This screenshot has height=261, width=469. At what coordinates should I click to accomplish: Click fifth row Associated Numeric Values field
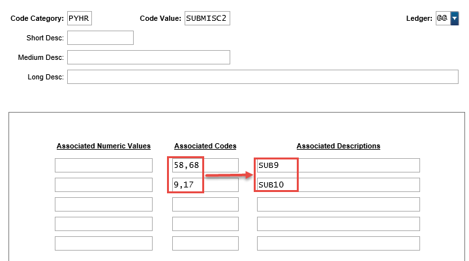103,243
